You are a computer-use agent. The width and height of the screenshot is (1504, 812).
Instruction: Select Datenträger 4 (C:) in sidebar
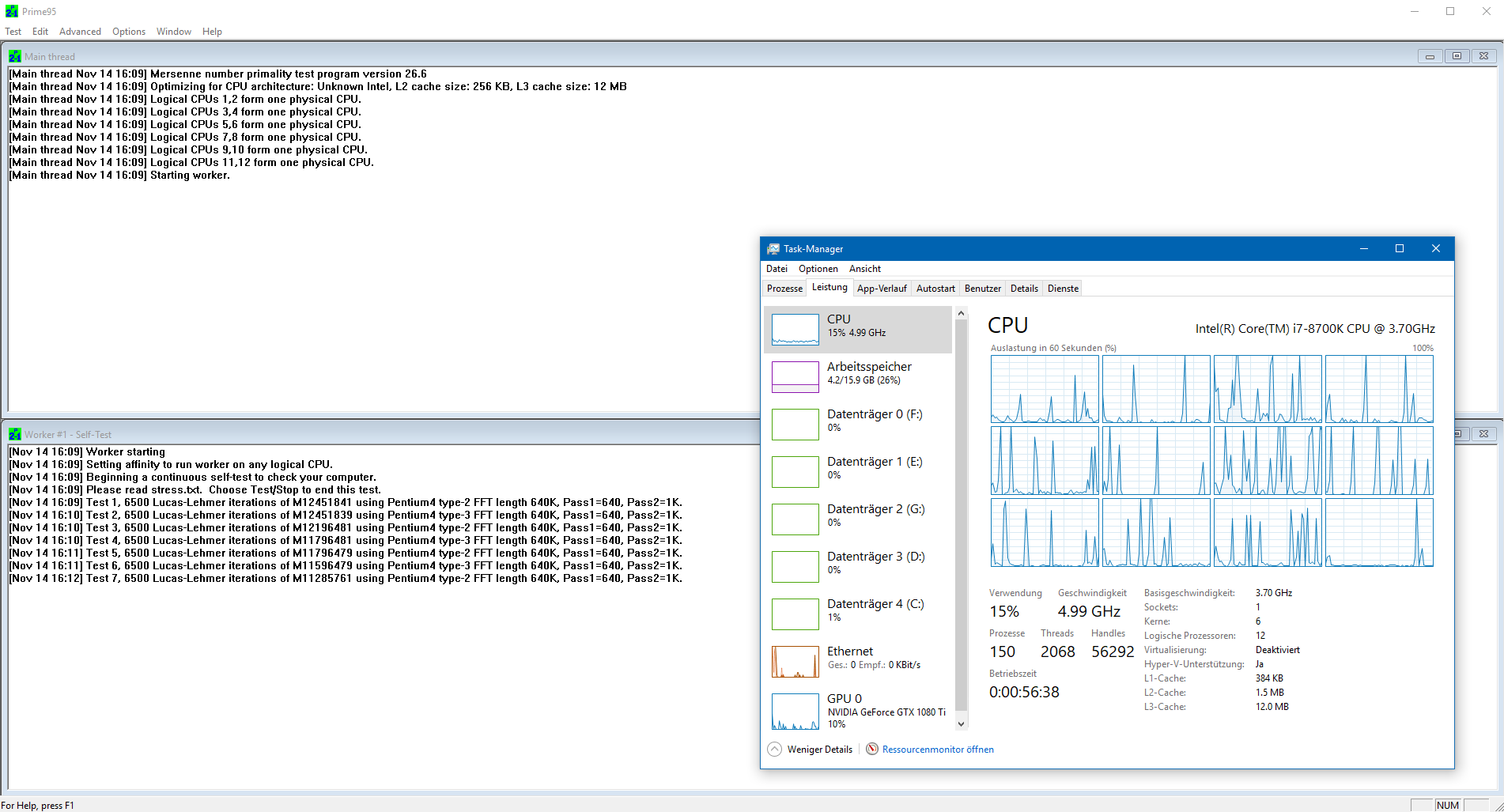click(x=858, y=614)
